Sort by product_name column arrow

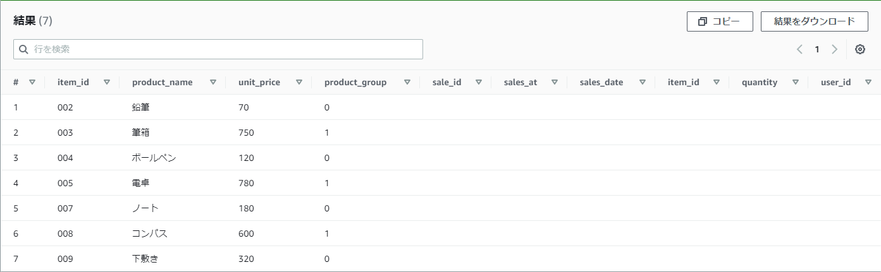pos(213,82)
